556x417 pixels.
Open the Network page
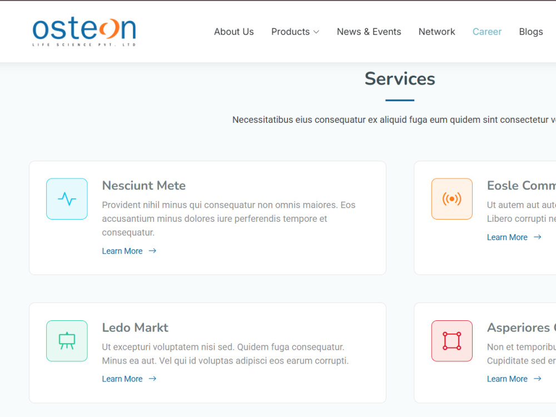(x=436, y=32)
